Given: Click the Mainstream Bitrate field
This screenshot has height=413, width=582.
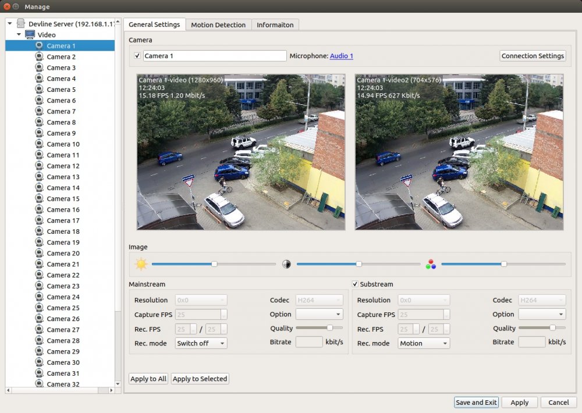Looking at the screenshot, I should click(x=309, y=342).
